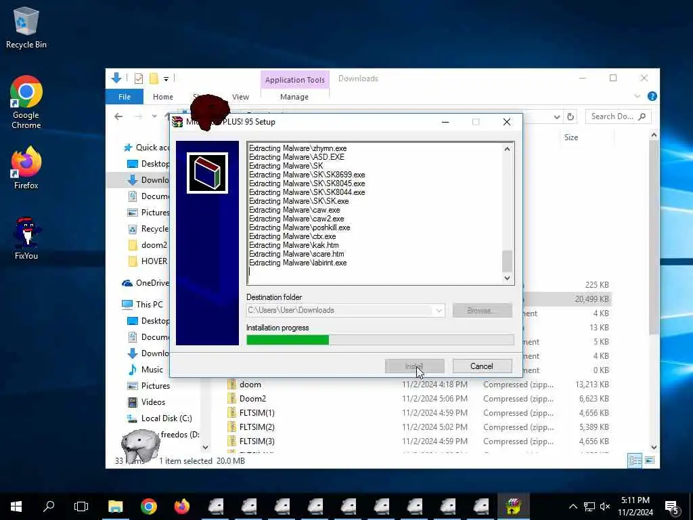
Task: Select Downloads under Quick access
Action: [x=148, y=180]
